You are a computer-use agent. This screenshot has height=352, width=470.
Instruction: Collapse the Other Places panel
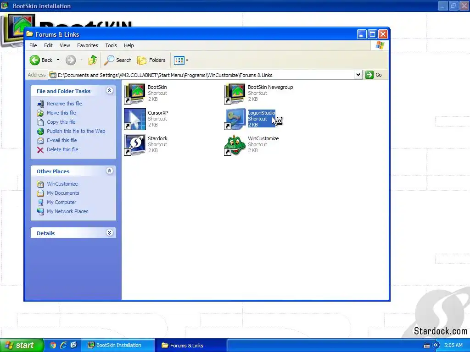(x=110, y=171)
